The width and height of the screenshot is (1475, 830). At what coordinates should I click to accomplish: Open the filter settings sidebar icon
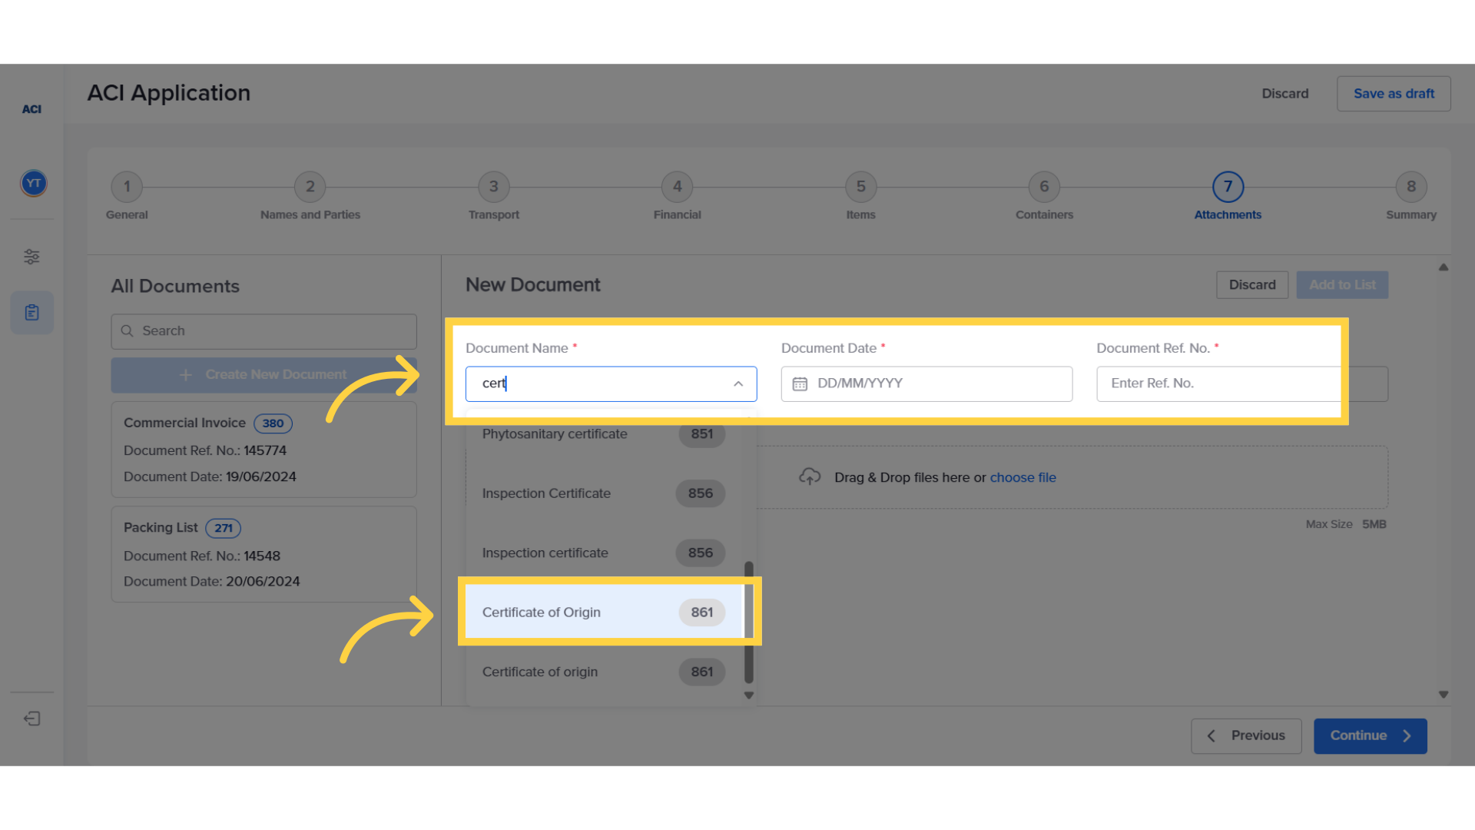31,257
